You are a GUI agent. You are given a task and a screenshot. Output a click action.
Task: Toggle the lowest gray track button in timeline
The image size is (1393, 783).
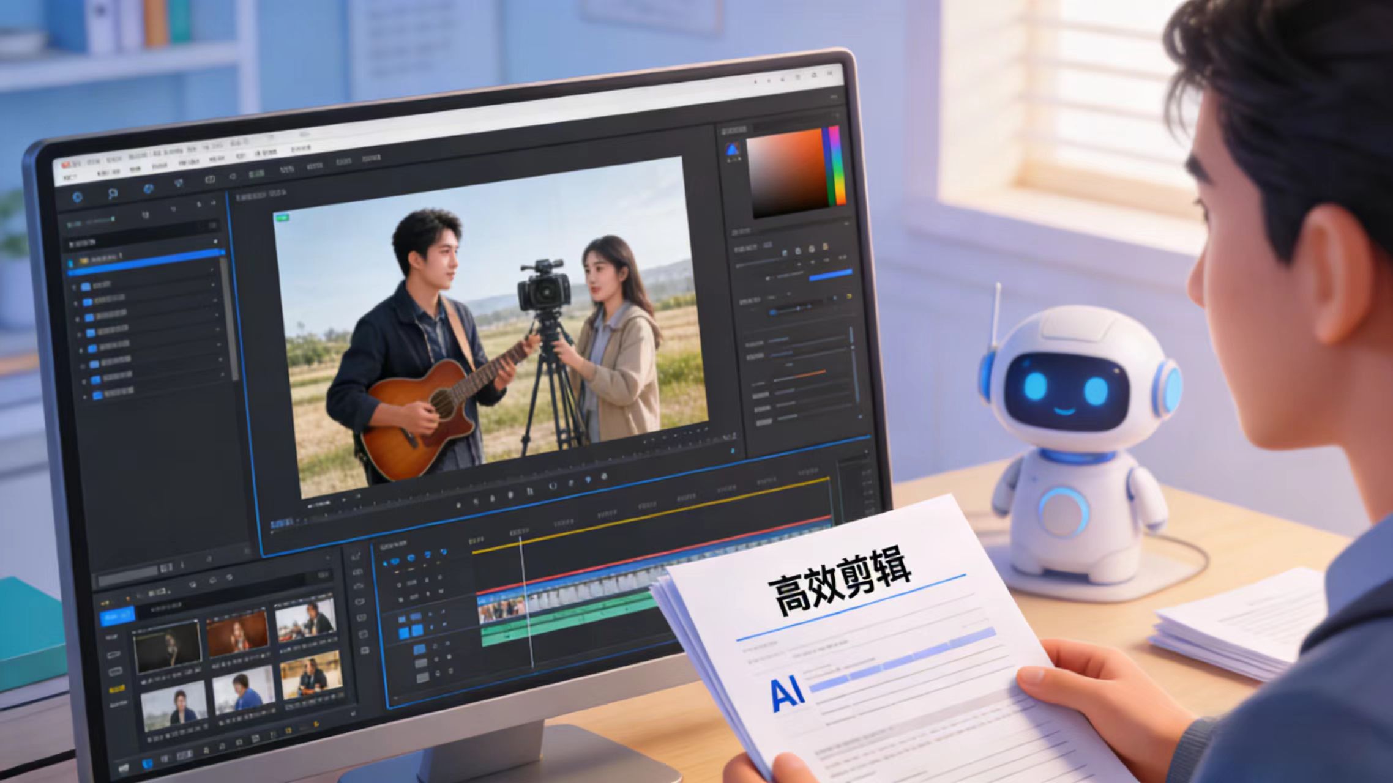coord(422,677)
